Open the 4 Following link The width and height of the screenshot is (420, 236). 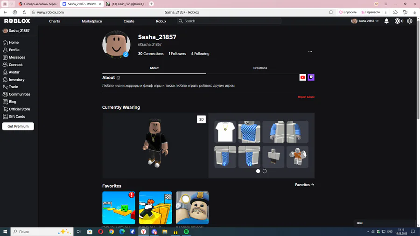[200, 54]
